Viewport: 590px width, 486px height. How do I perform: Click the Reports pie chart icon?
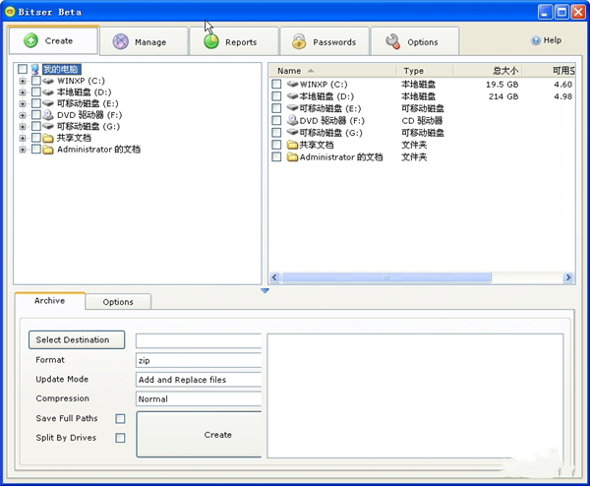point(210,42)
